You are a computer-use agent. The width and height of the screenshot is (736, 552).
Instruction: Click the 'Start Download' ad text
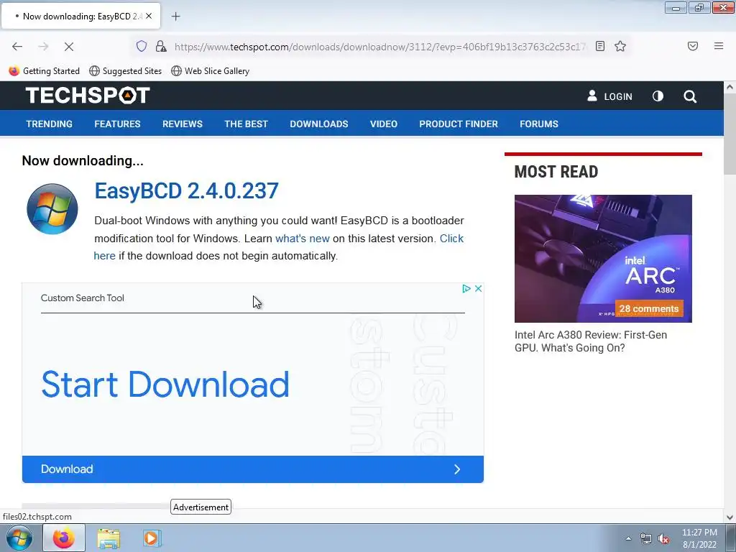(x=165, y=384)
